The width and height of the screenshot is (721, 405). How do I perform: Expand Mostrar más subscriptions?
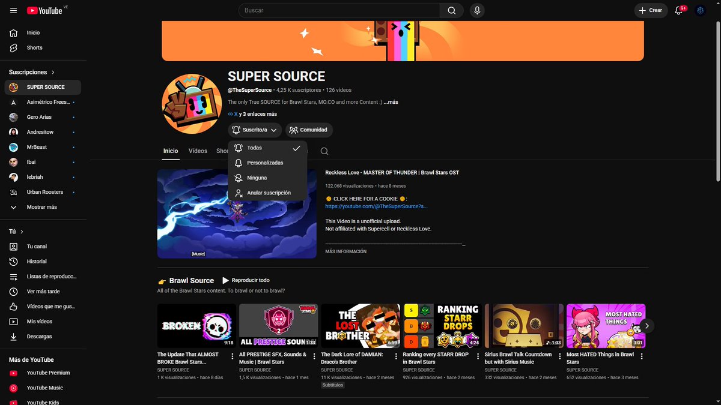43,207
